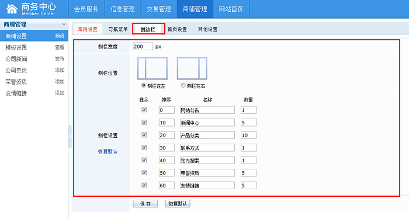409x219 pixels.
Task: Select the sidebar-on-left layout thumbnail
Action: click(152, 68)
